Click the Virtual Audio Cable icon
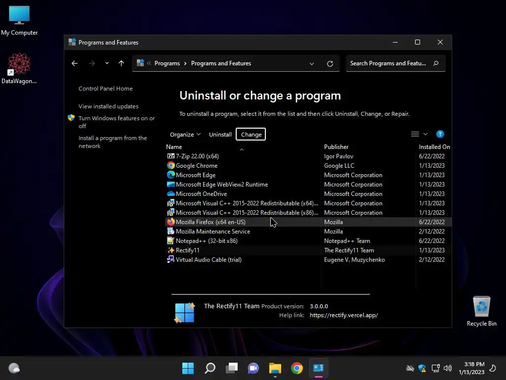The height and width of the screenshot is (380, 506). click(x=170, y=259)
